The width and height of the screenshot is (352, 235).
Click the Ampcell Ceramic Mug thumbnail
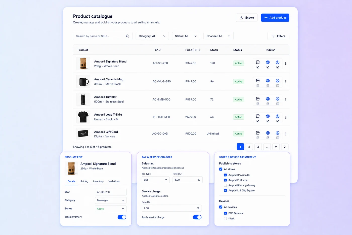(x=83, y=81)
